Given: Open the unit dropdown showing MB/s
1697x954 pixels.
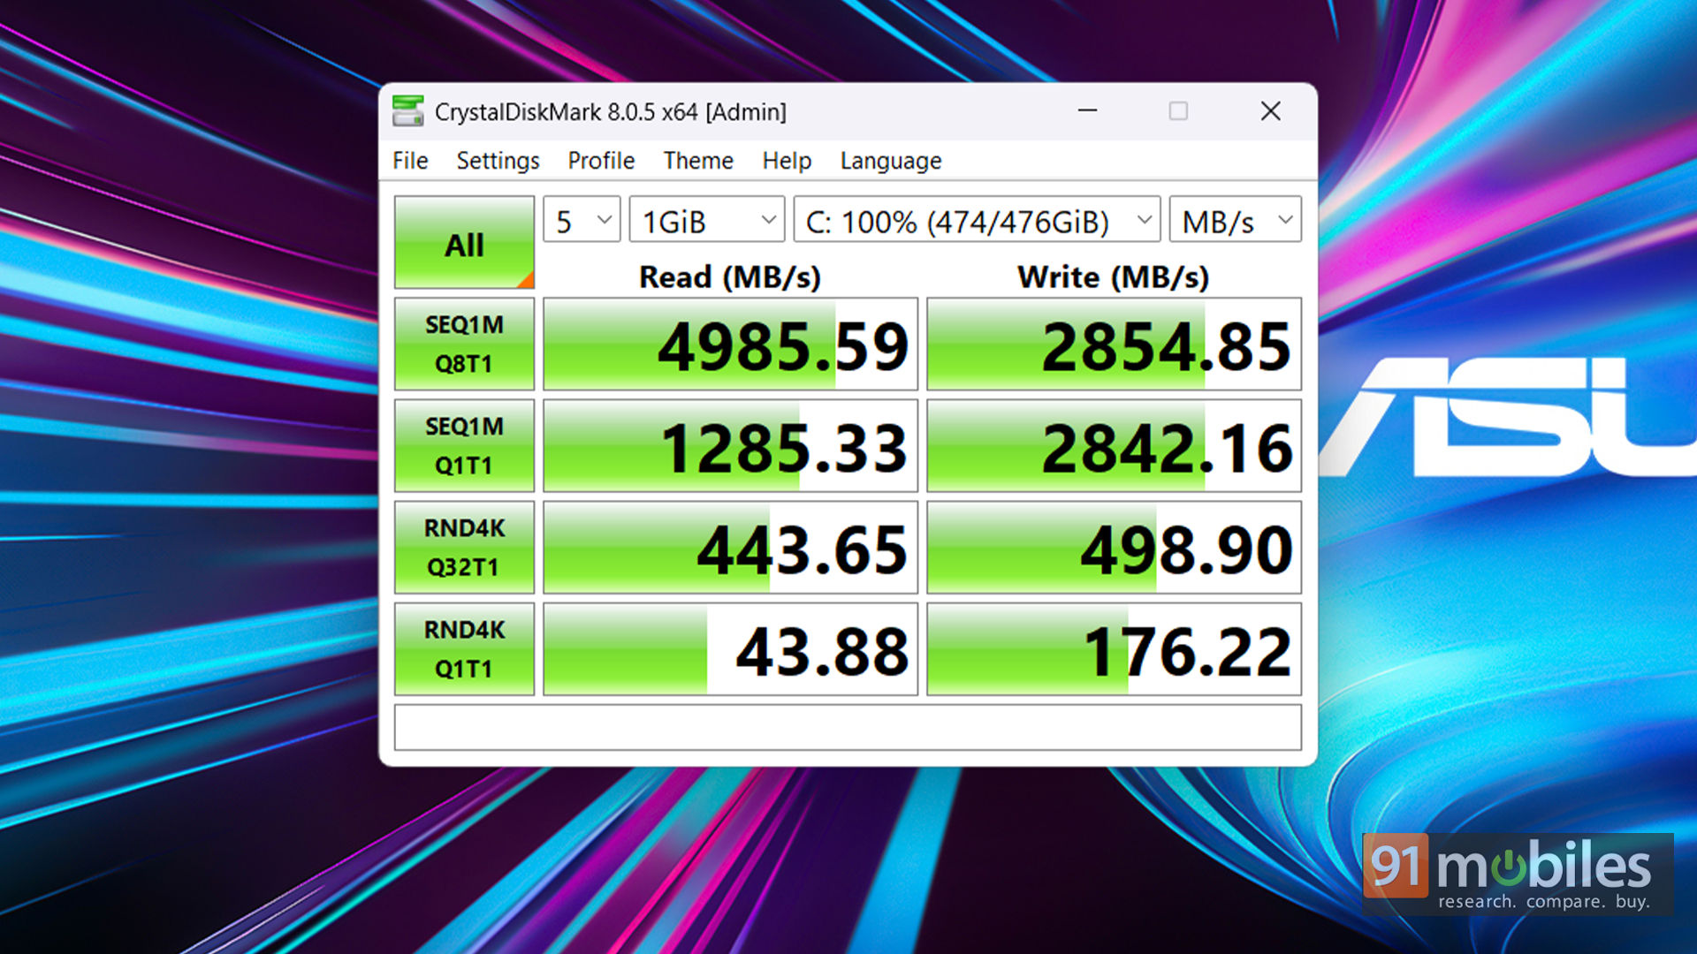Looking at the screenshot, I should point(1235,219).
